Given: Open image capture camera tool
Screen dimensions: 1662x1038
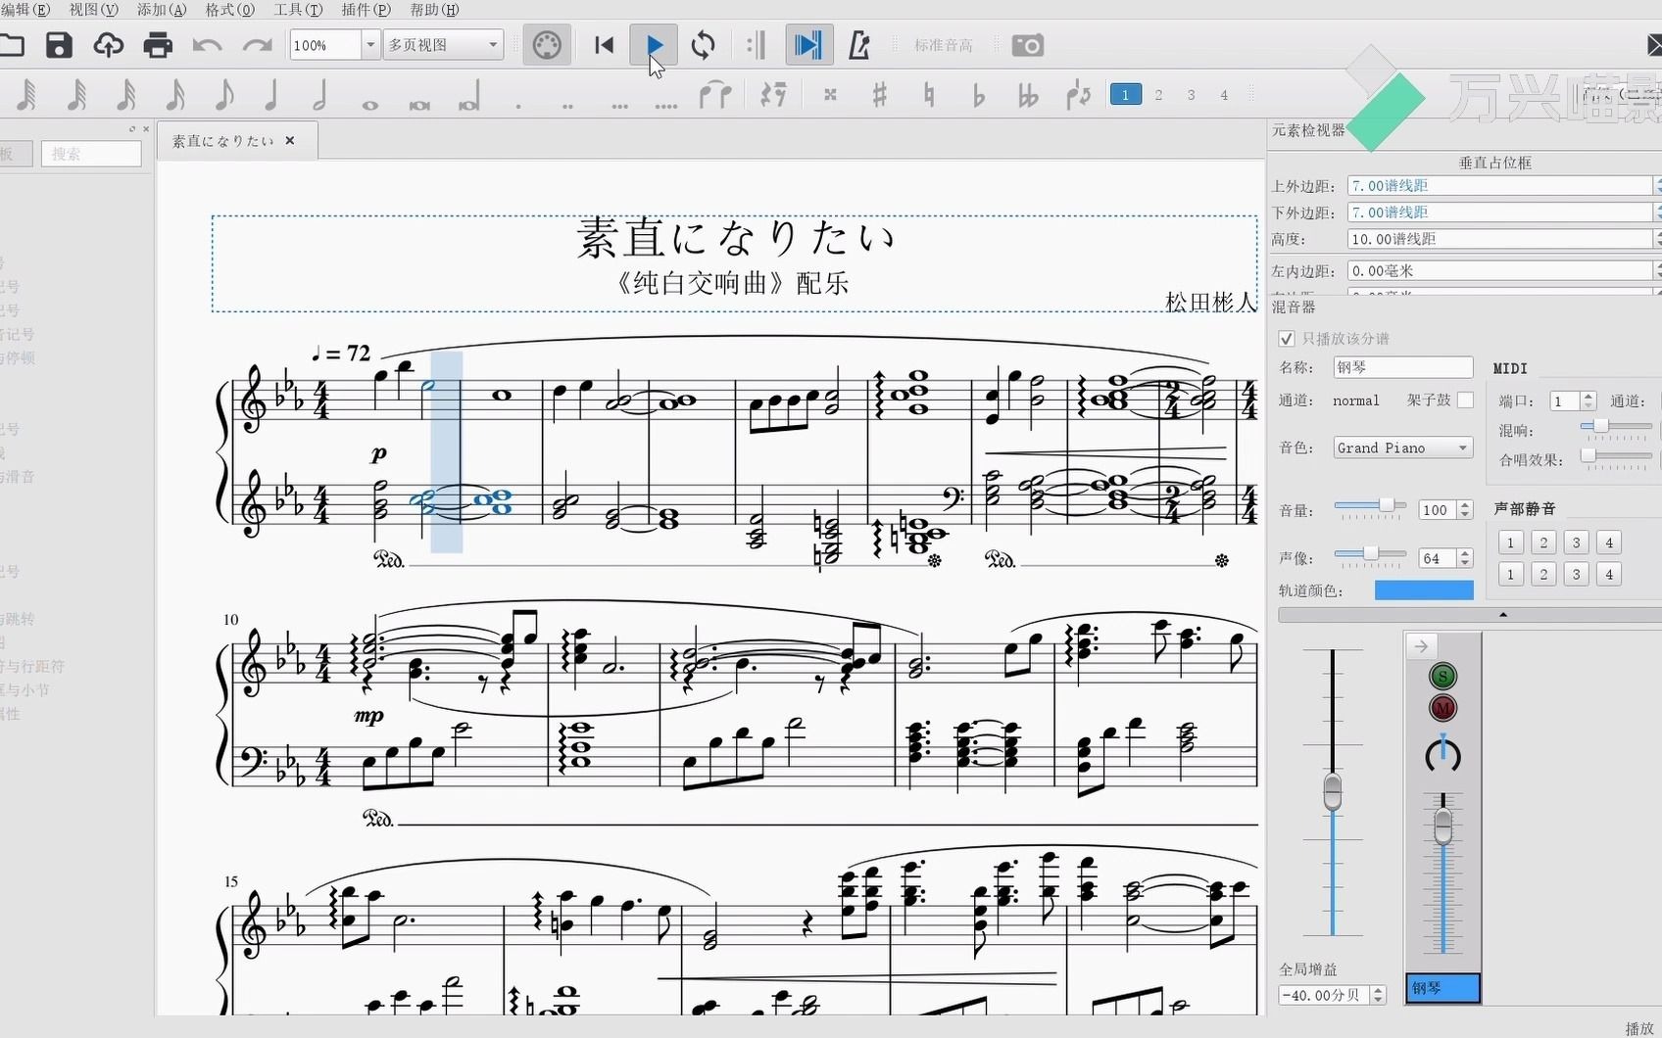Looking at the screenshot, I should [1028, 45].
